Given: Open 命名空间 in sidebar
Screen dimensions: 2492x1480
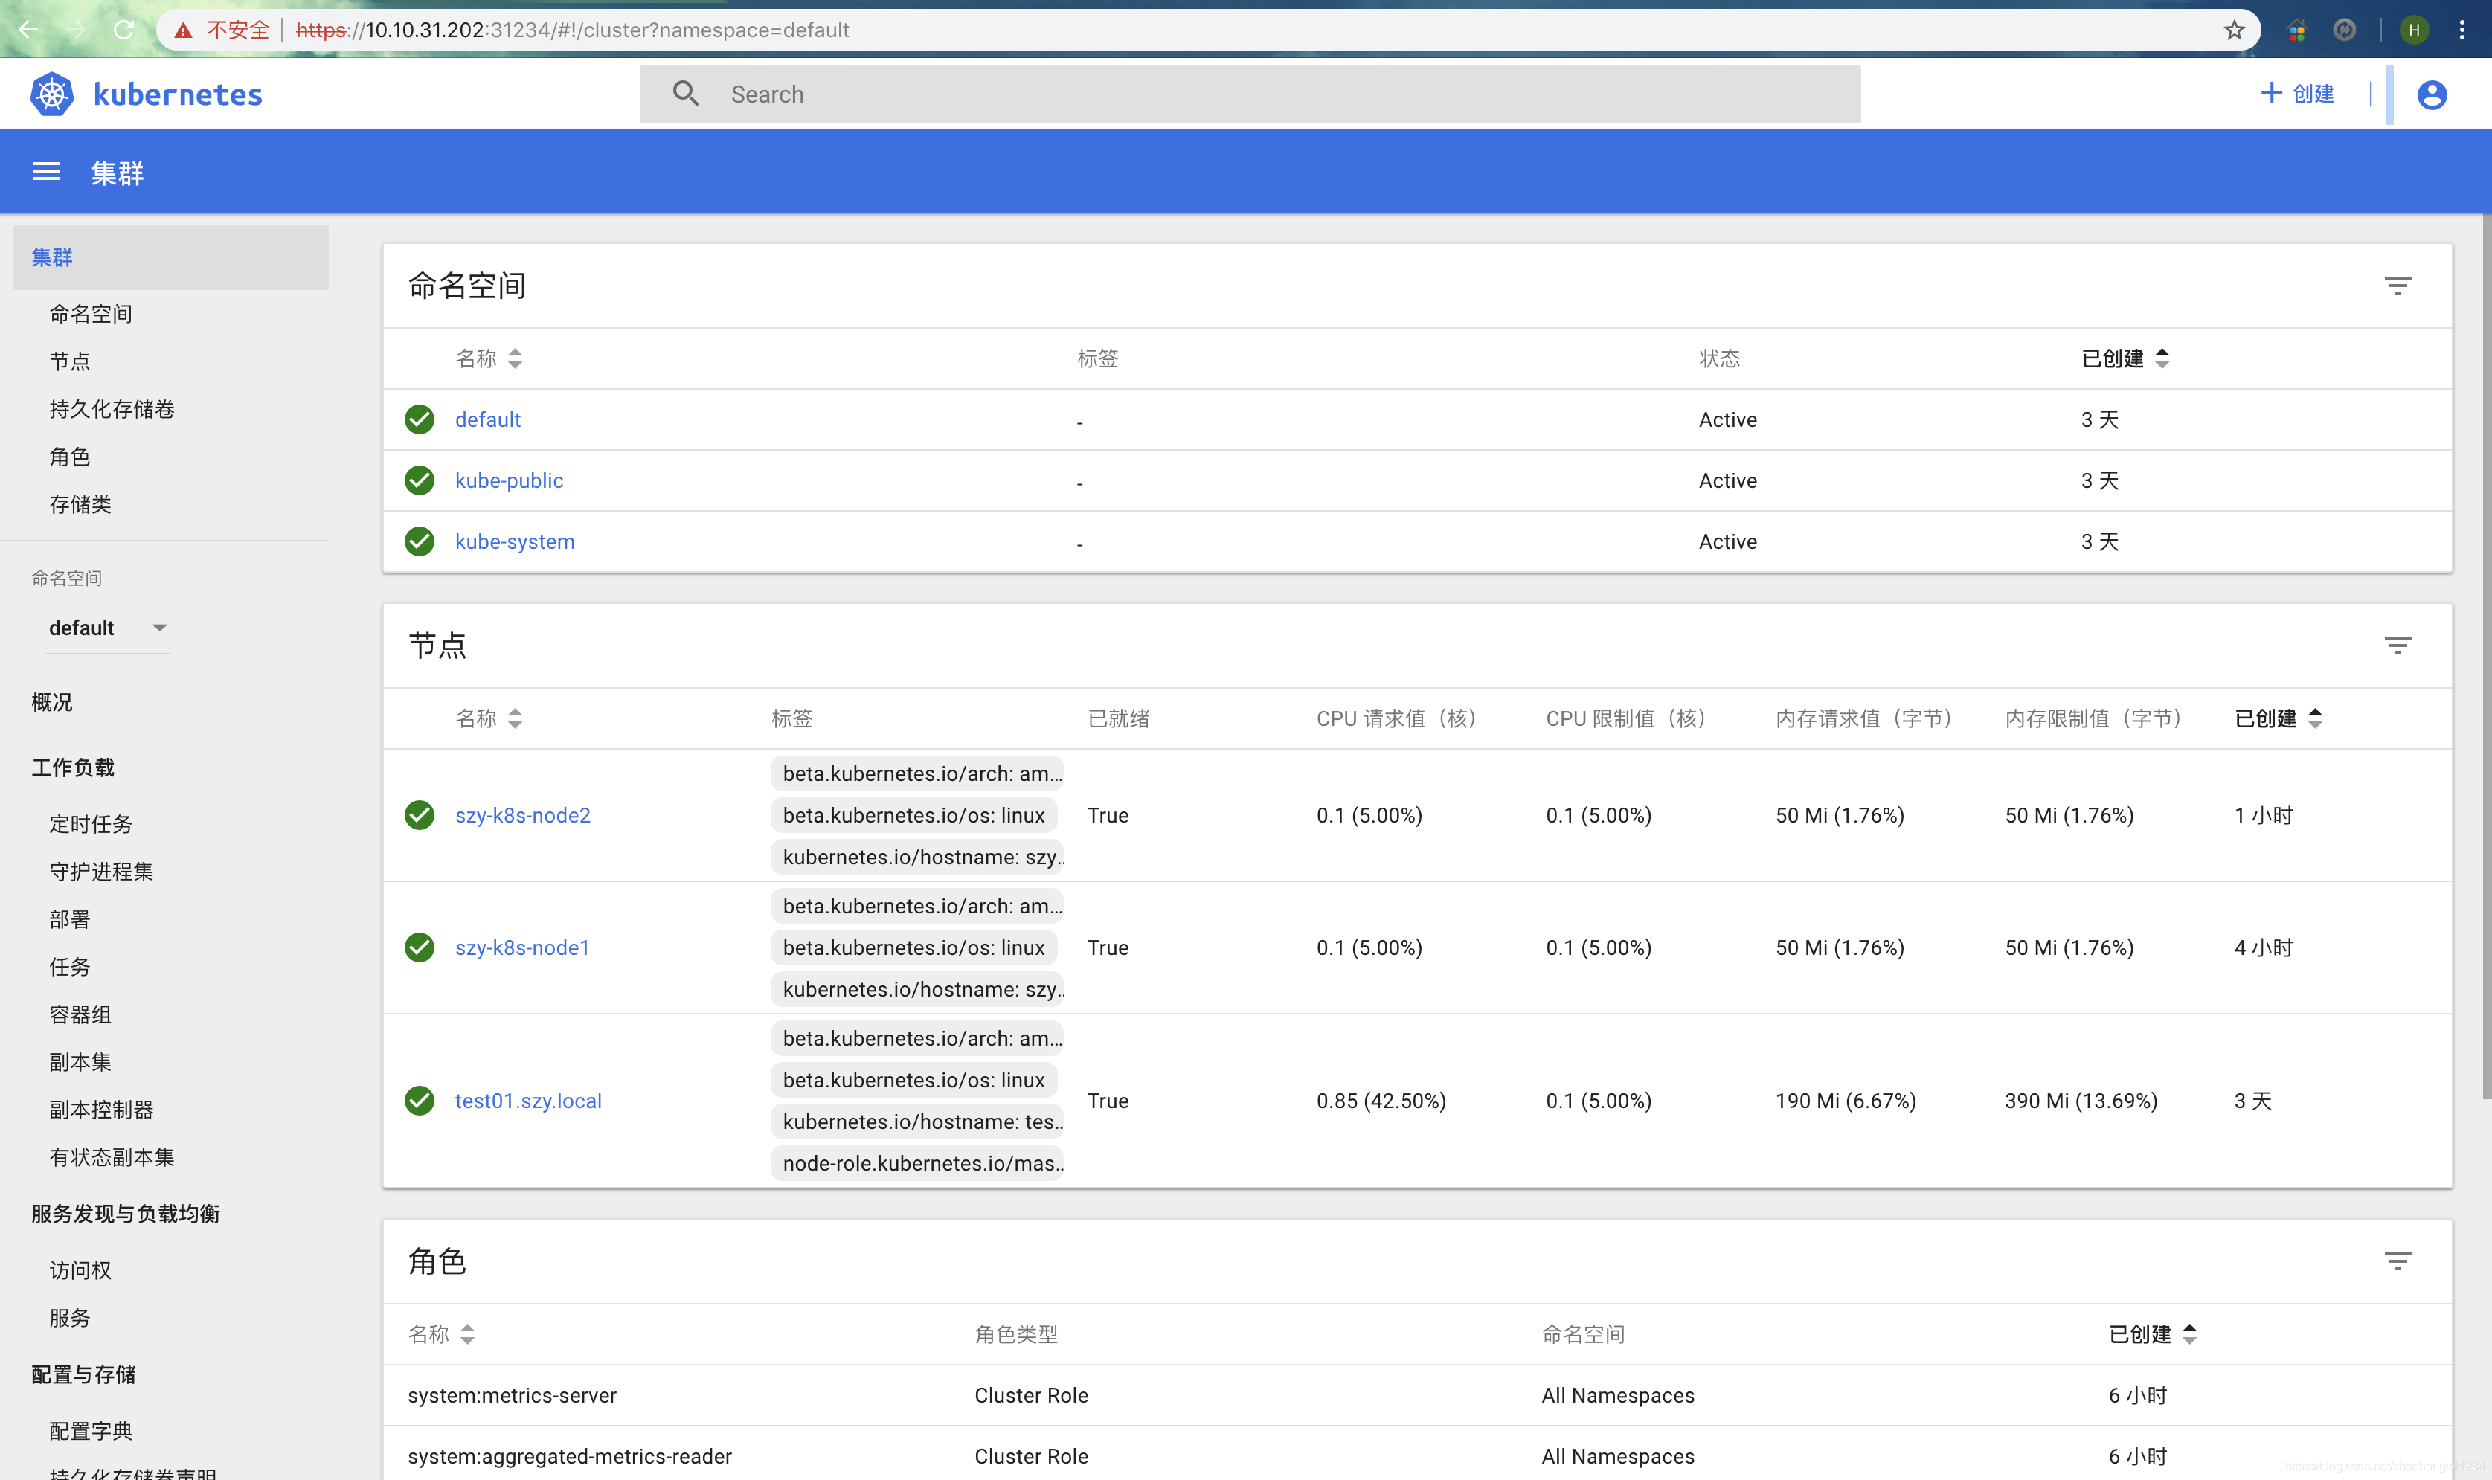Looking at the screenshot, I should (x=91, y=314).
